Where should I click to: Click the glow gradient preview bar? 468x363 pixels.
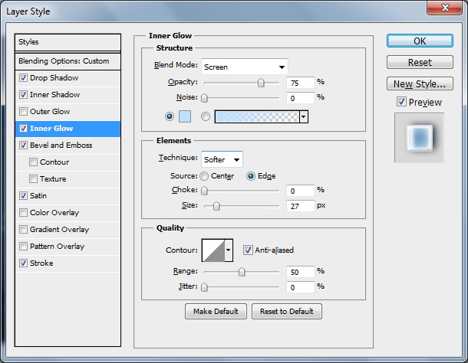[257, 116]
